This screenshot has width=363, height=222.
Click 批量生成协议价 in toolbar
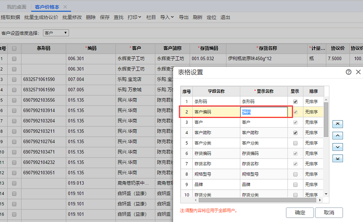pos(41,17)
